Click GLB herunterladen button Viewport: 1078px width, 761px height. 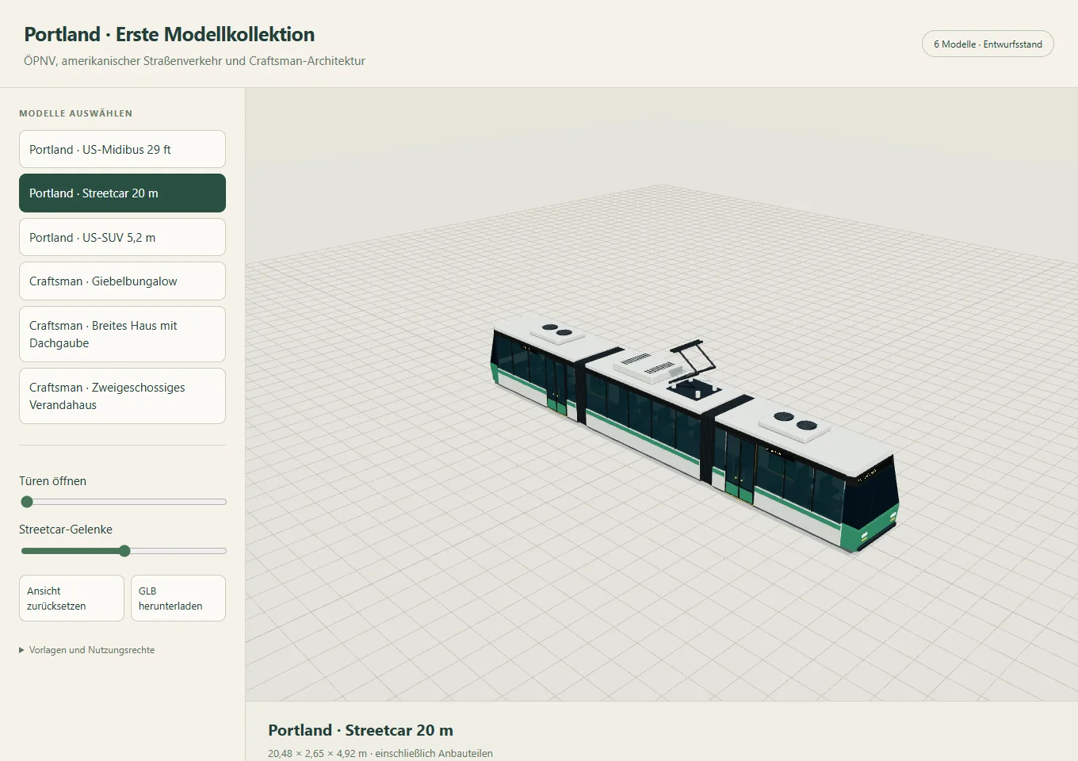(x=178, y=598)
